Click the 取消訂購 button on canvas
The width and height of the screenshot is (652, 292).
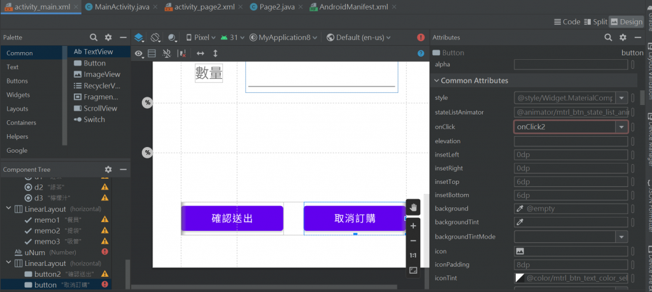[355, 218]
